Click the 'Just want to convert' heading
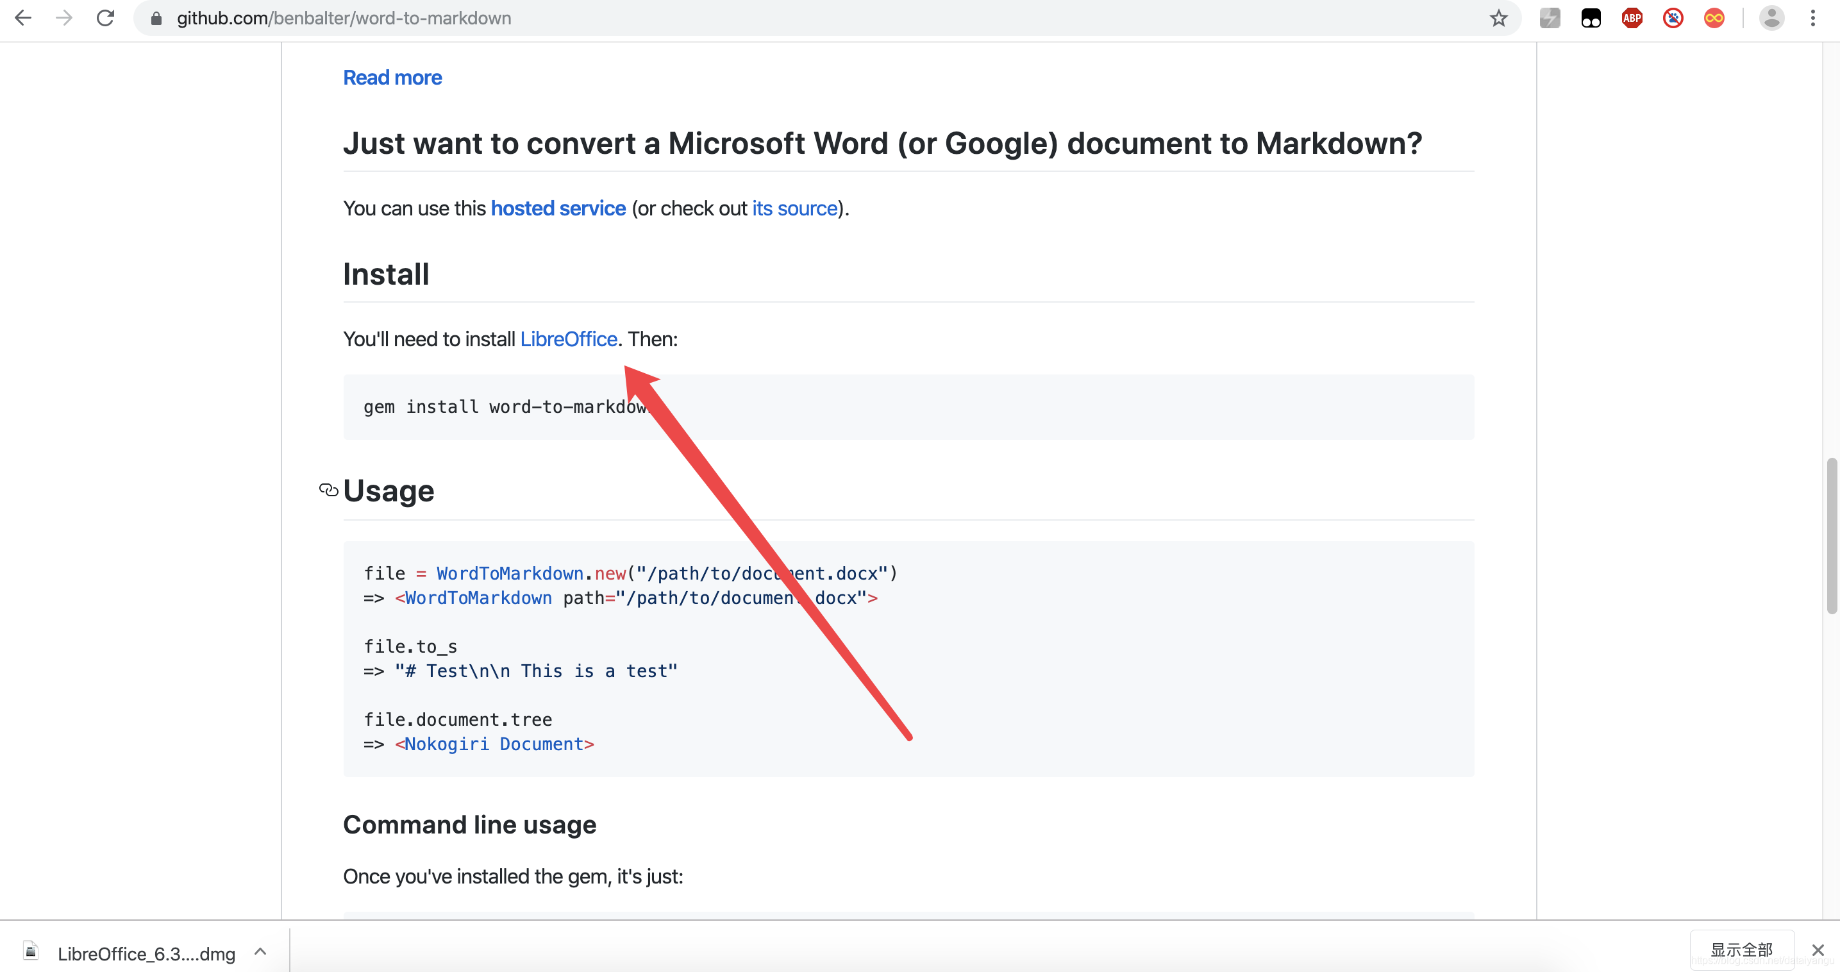This screenshot has height=972, width=1840. (x=882, y=144)
